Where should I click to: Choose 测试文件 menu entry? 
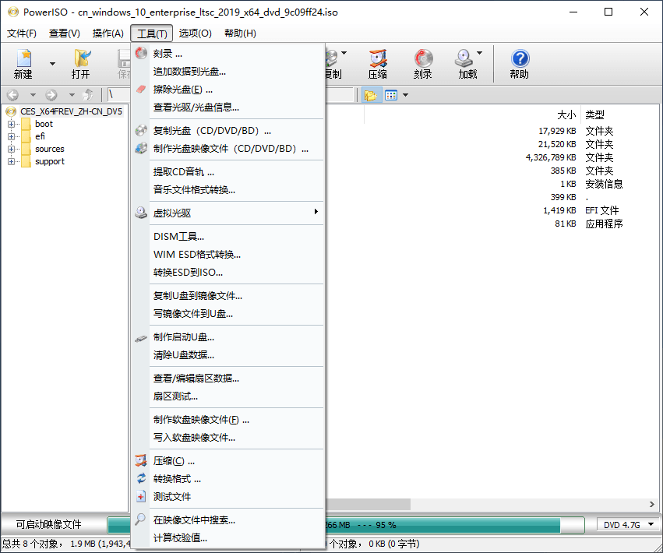click(228, 497)
